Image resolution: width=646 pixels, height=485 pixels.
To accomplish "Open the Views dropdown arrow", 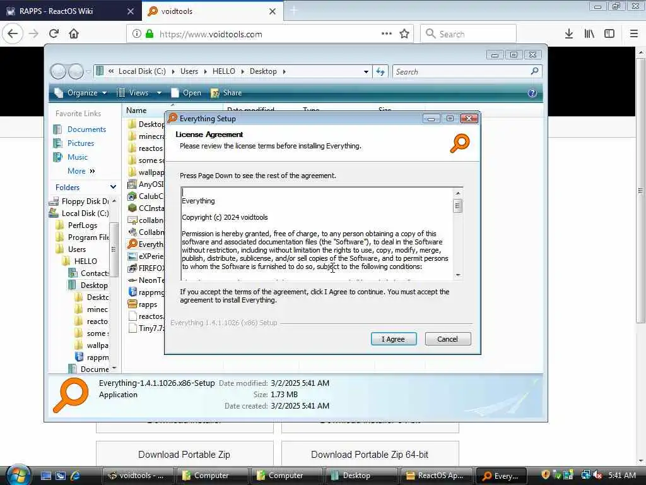I will pyautogui.click(x=159, y=93).
